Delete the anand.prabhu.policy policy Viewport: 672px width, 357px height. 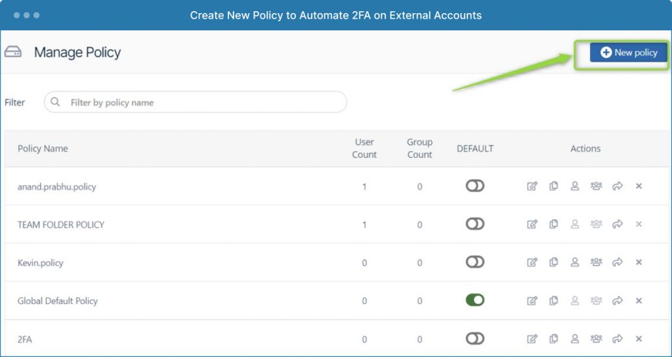click(639, 186)
